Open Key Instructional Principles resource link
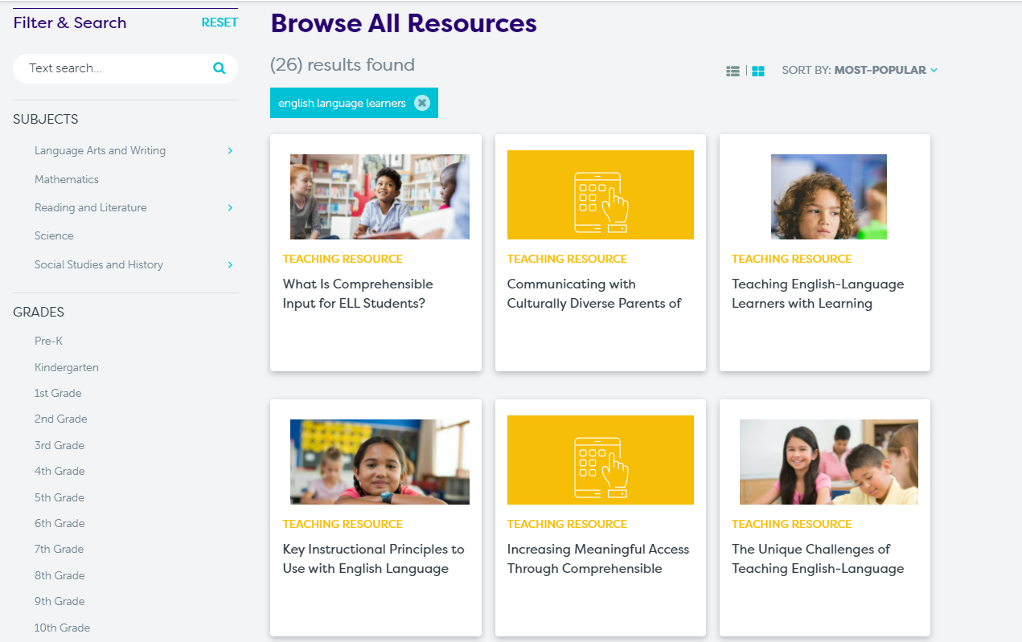The height and width of the screenshot is (642, 1022). [x=373, y=558]
